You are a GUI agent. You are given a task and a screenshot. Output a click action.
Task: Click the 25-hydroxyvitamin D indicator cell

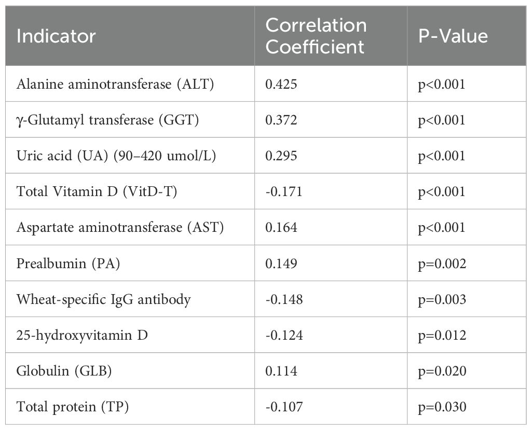pos(82,335)
